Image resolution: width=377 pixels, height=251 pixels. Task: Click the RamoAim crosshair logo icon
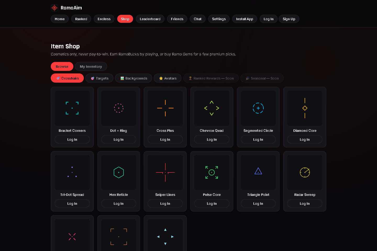click(x=54, y=8)
